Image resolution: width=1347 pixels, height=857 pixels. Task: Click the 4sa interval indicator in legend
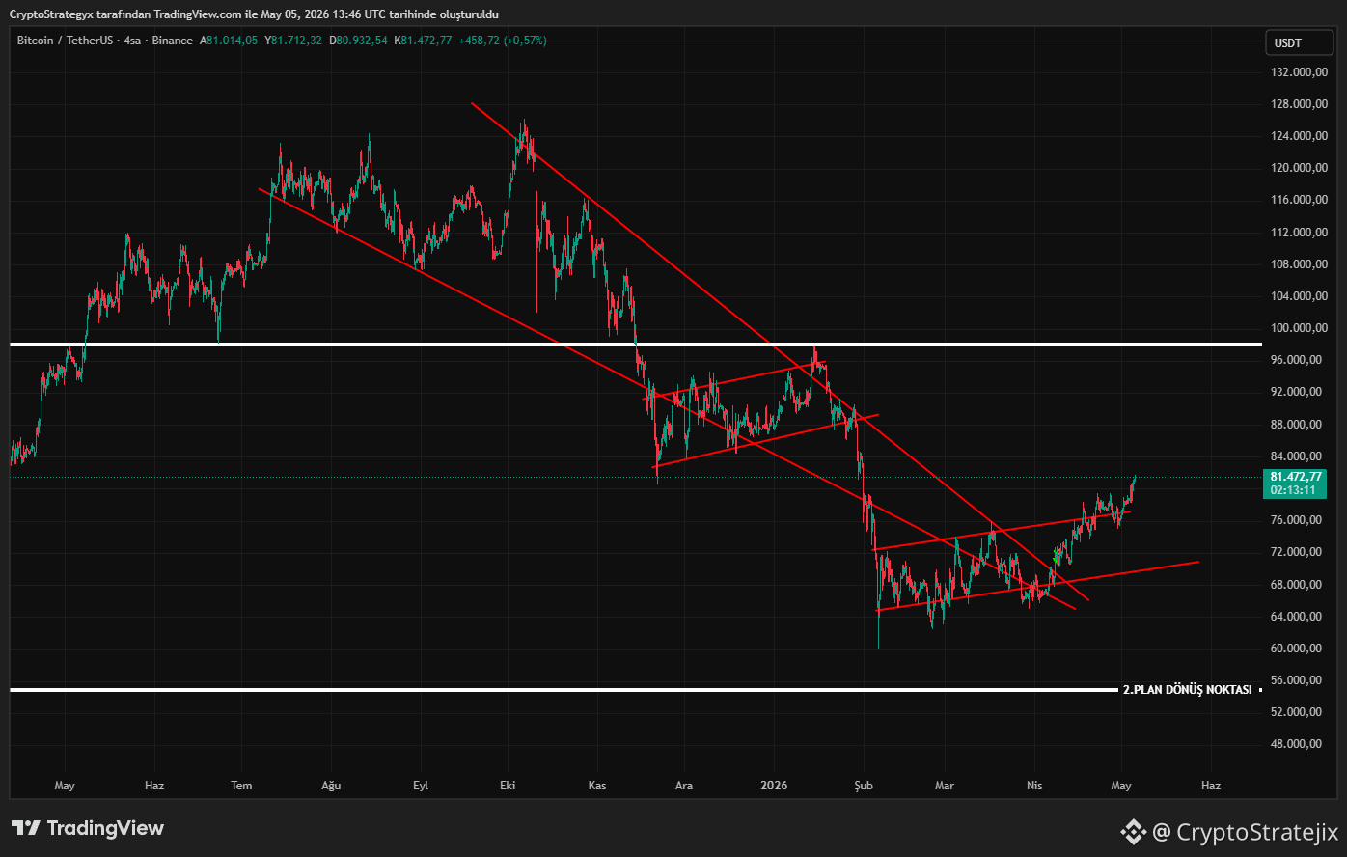(132, 41)
